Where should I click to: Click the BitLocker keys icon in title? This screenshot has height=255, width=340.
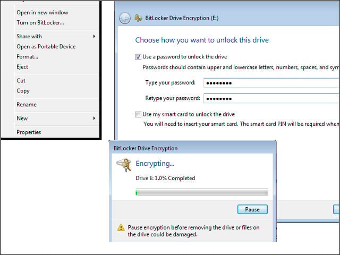[138, 18]
